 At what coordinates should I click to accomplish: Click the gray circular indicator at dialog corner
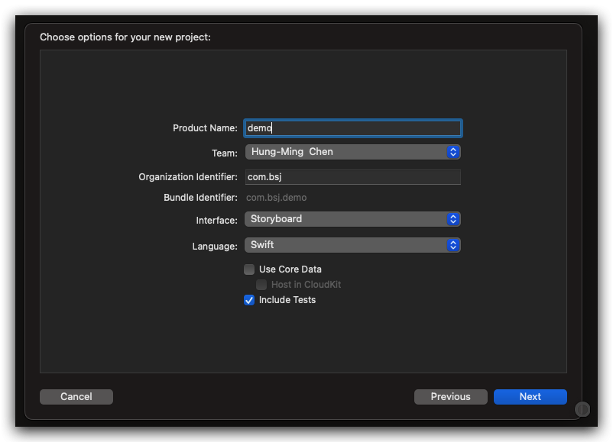(582, 410)
